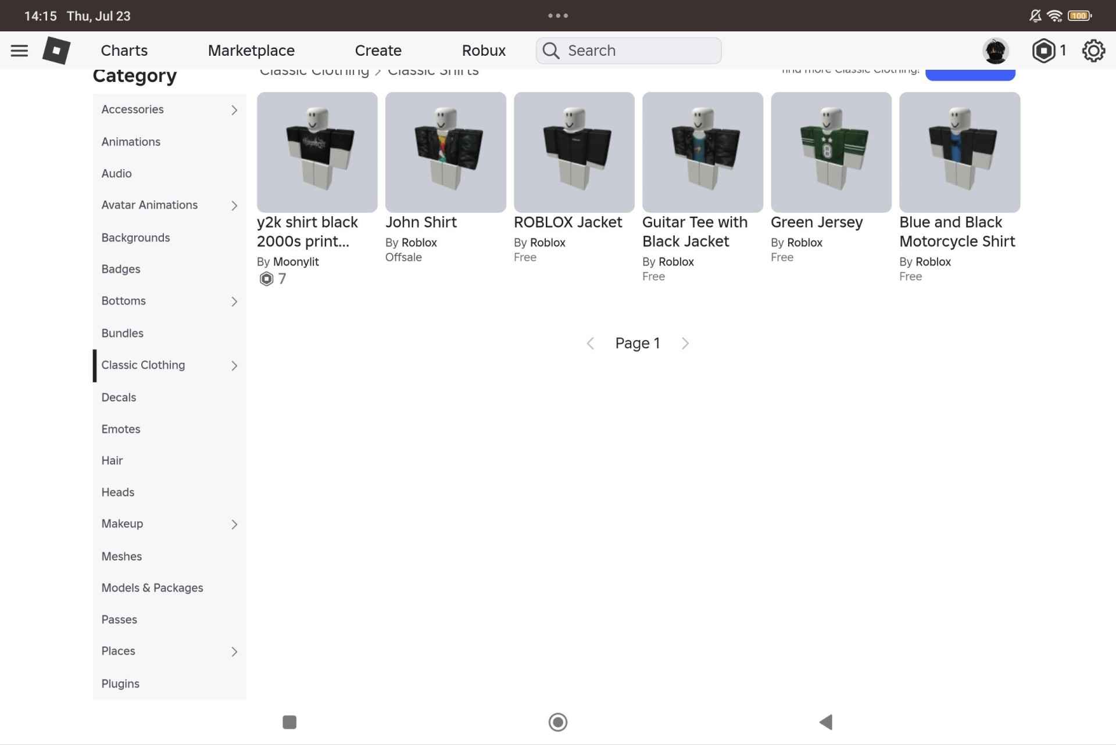
Task: Expand the Classic Clothing category chevron
Action: coord(234,366)
